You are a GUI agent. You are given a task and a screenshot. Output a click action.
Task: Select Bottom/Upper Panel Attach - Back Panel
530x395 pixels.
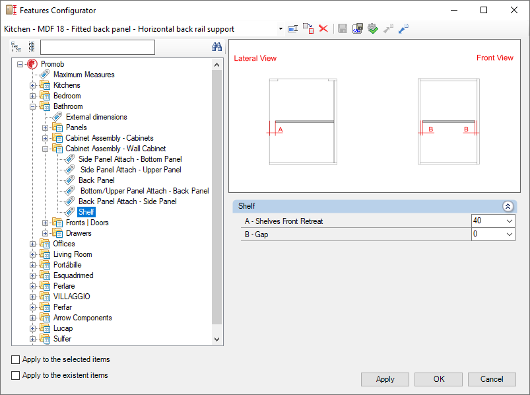point(145,191)
